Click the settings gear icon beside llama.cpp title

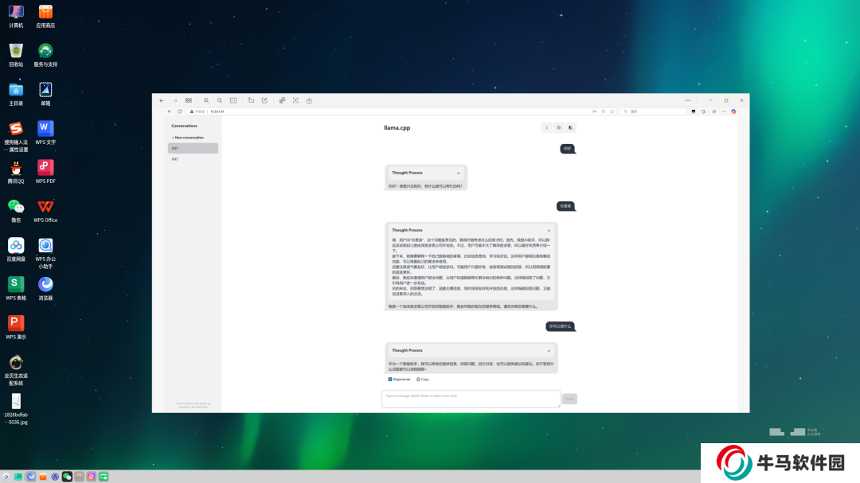click(558, 127)
